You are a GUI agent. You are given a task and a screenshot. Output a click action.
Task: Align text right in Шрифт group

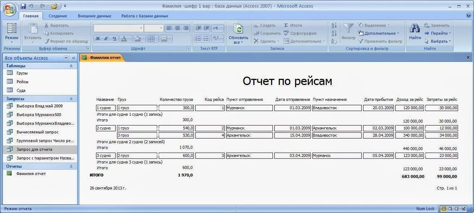[186, 28]
